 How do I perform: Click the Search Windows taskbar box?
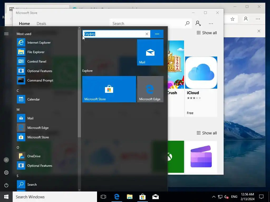[x=55, y=197]
